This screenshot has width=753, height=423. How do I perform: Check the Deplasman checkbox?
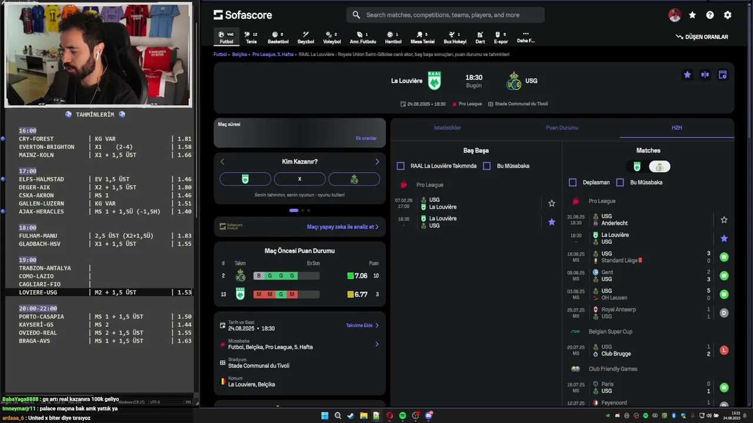572,183
